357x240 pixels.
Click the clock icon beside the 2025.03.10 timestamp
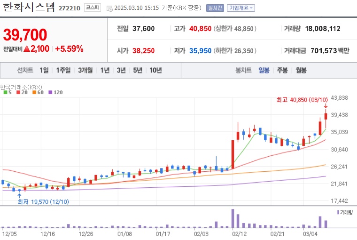pyautogui.click(x=110, y=8)
